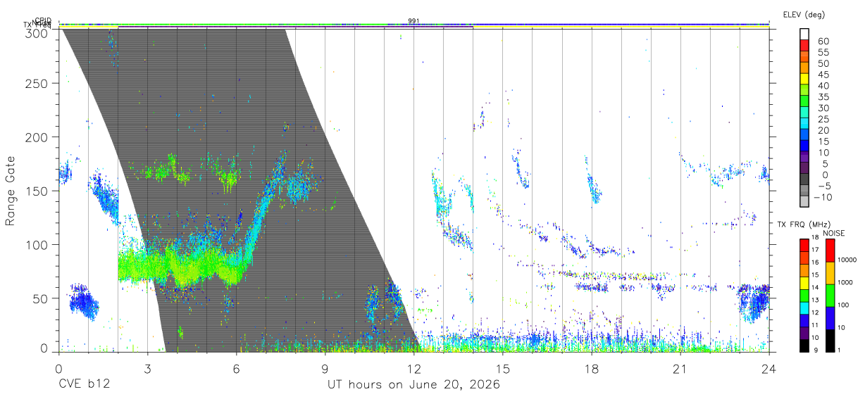
Task: Select the yellow swatch in TX FRQ legend
Action: 803,283
